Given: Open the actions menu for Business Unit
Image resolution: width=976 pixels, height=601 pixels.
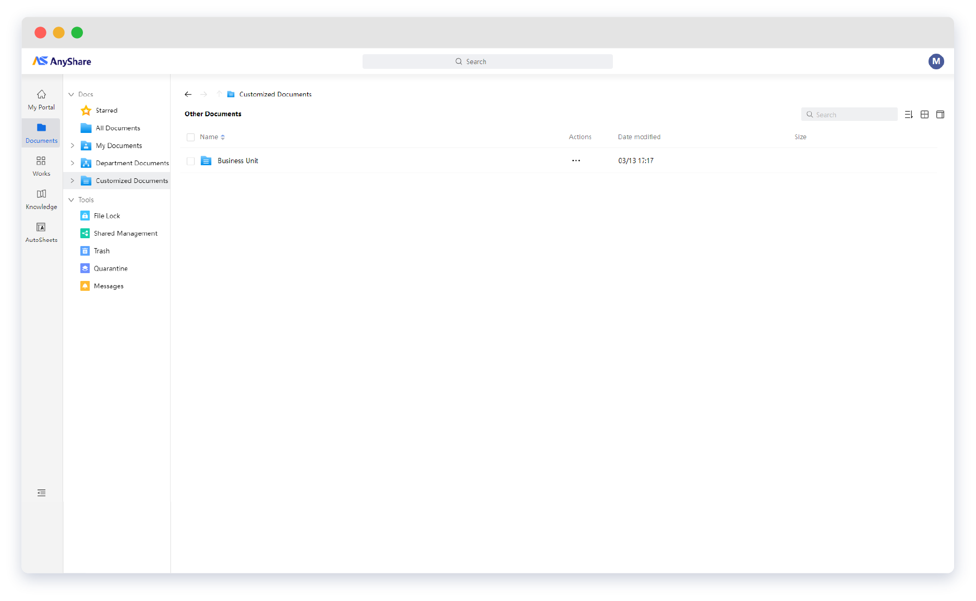Looking at the screenshot, I should point(576,161).
